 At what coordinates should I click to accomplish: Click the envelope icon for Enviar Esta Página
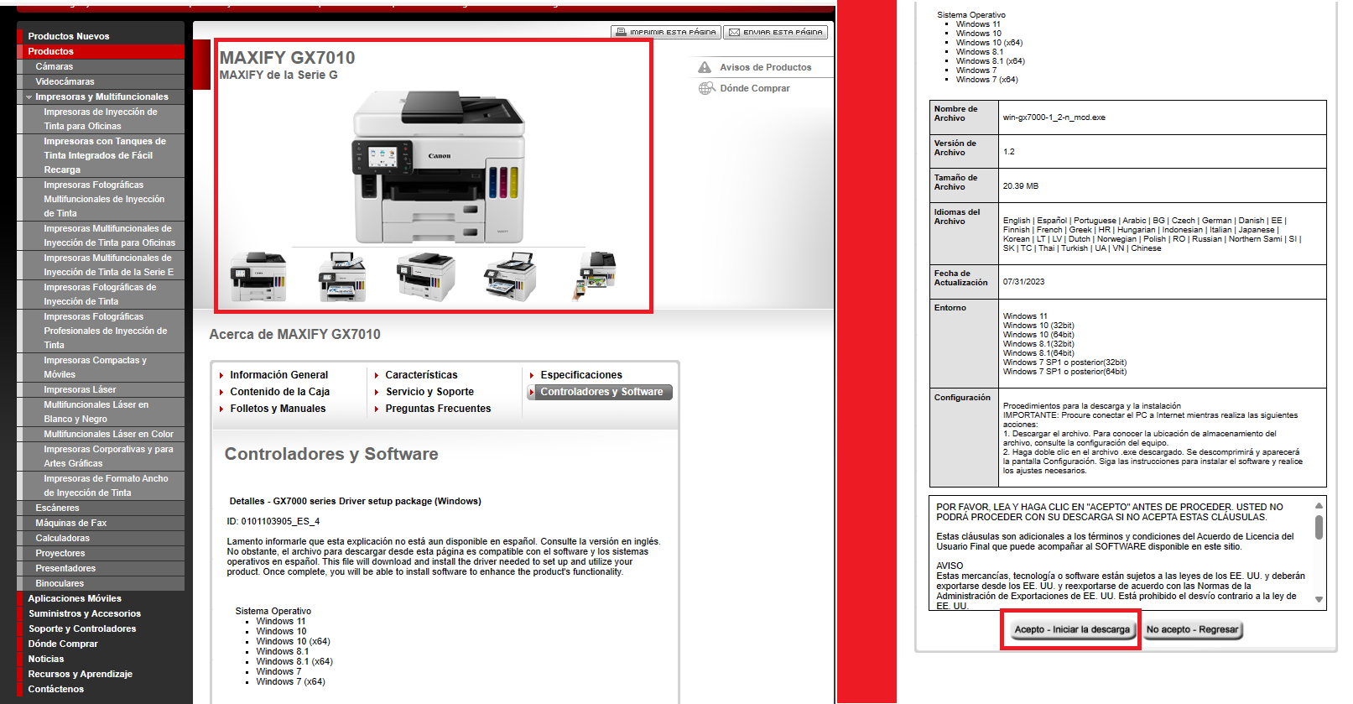pos(734,33)
